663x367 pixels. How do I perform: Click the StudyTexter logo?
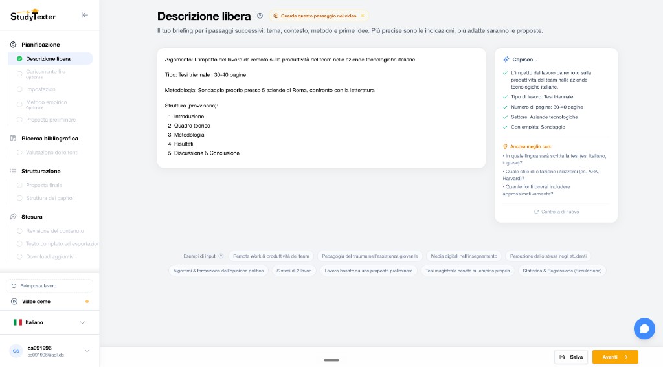(33, 16)
